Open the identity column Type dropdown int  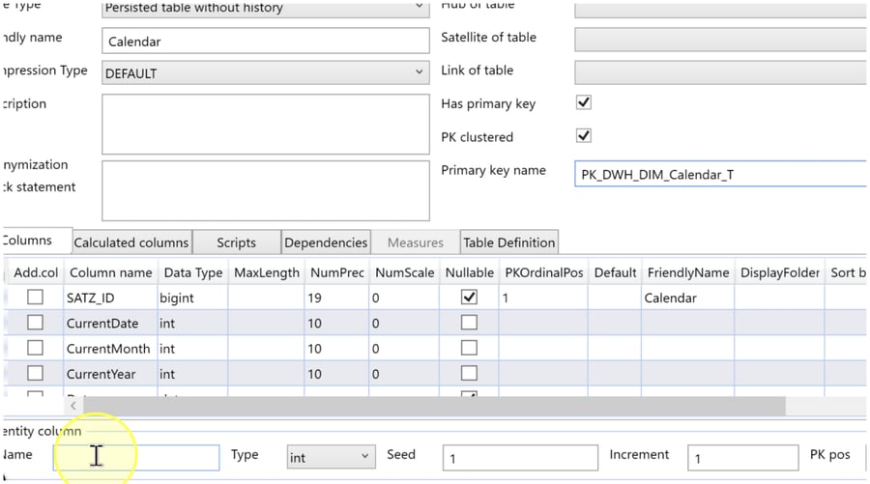click(x=331, y=457)
